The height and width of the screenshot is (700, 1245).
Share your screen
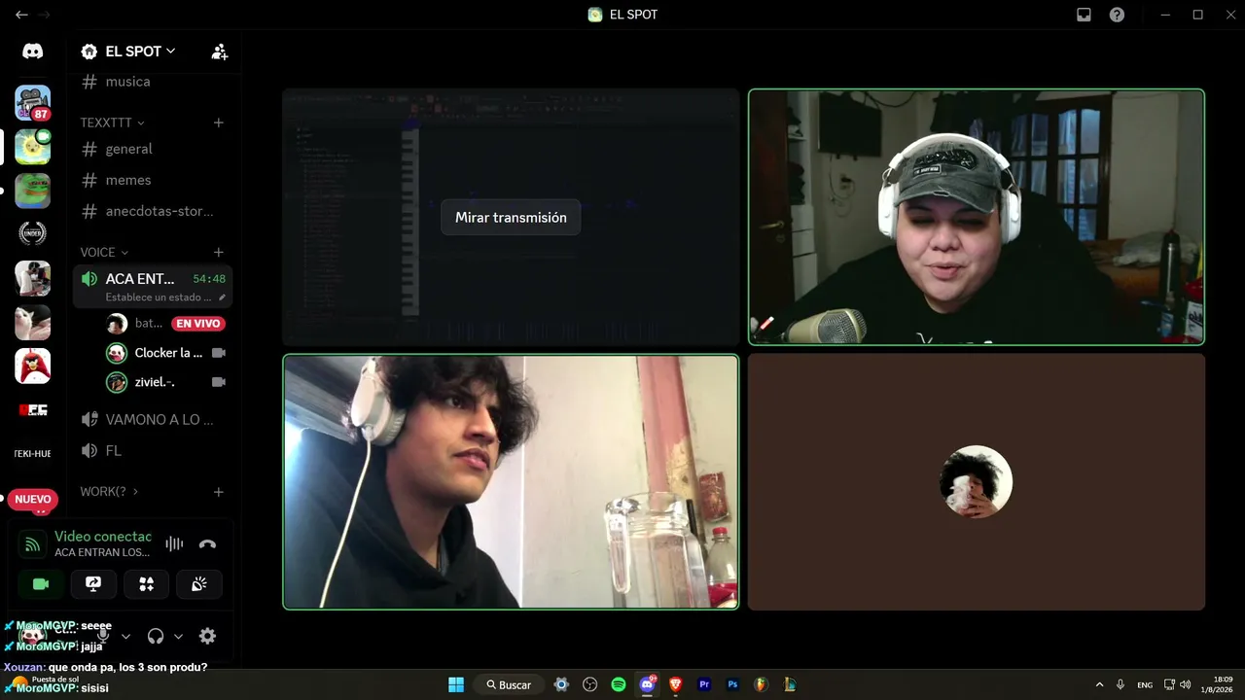point(93,584)
